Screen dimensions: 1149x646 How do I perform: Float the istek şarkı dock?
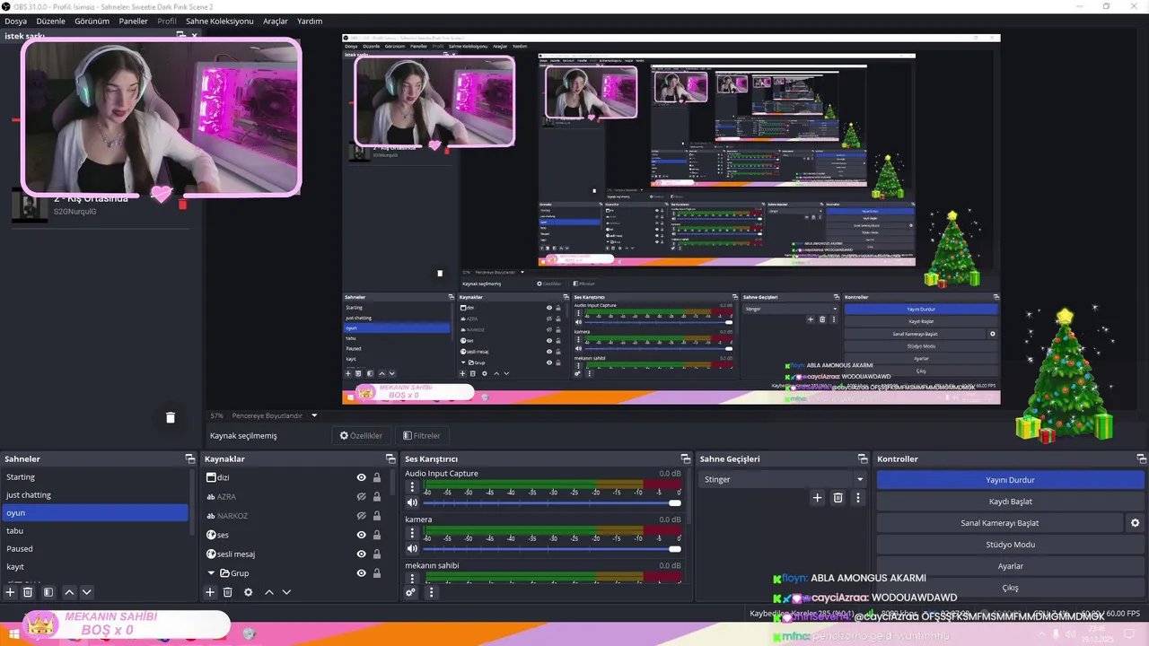point(180,35)
